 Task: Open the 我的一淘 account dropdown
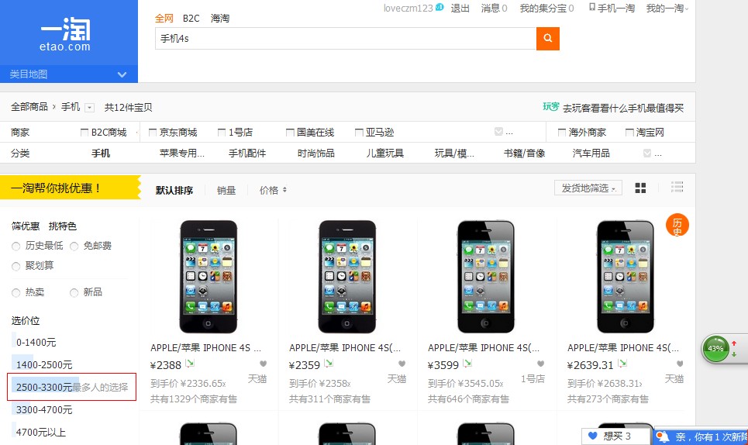(x=667, y=9)
